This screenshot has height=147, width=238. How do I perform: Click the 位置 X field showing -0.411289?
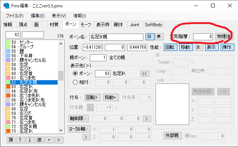(x=93, y=47)
